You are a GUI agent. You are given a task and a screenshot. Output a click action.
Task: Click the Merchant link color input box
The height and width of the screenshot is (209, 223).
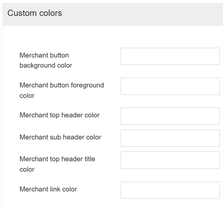pyautogui.click(x=170, y=190)
